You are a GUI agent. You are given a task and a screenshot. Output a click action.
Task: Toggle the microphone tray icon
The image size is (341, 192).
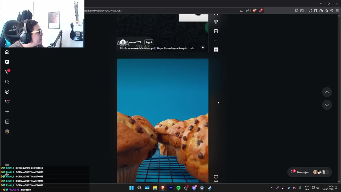click(300, 188)
